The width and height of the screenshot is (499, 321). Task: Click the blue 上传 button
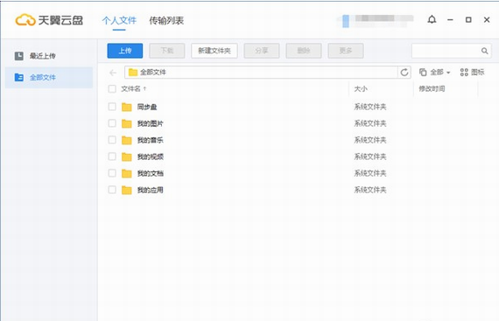point(124,51)
